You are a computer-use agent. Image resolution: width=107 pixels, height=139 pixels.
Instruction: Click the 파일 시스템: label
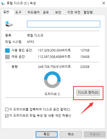point(14,42)
